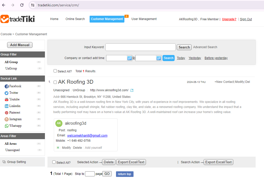Filter by Instagram social link

(13, 119)
